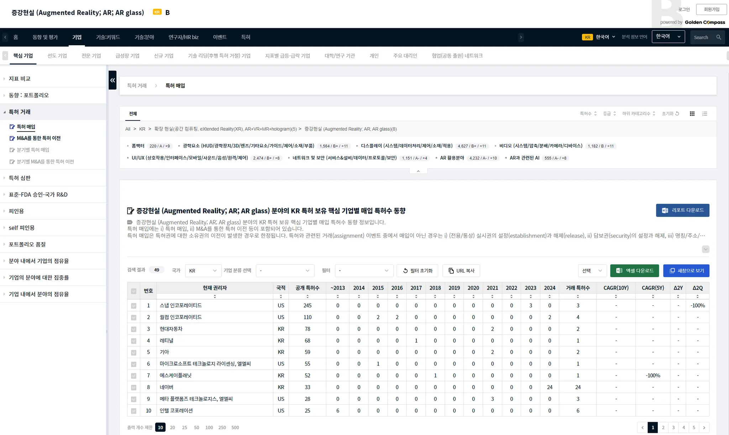Viewport: 729px width, 435px height.
Task: Switch to grid view icon
Action: (692, 114)
